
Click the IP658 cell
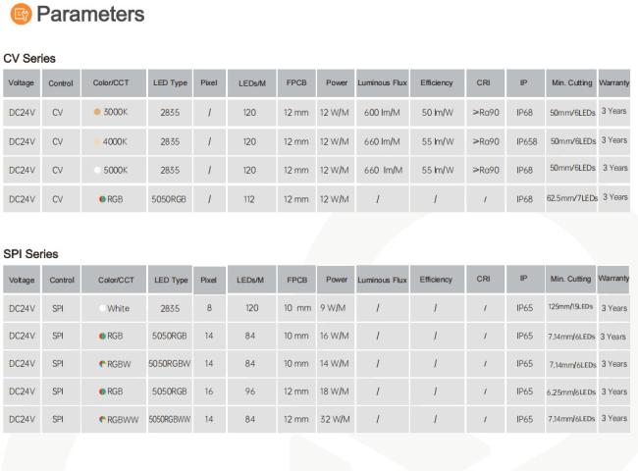[x=526, y=141]
